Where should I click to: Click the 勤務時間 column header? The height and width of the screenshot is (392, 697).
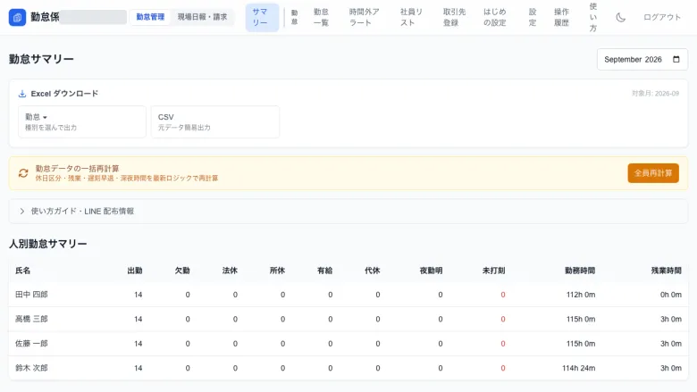click(580, 271)
